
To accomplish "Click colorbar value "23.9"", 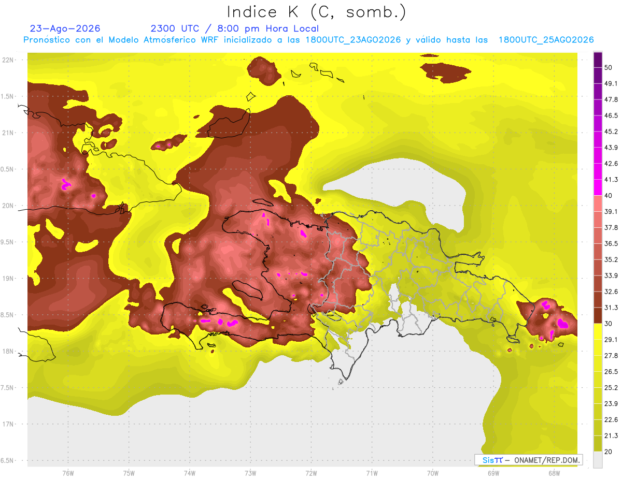I will (x=611, y=404).
